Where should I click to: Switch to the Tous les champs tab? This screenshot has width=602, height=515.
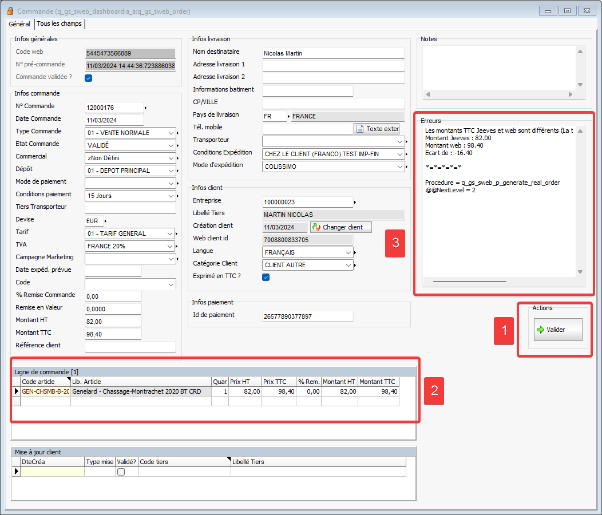pyautogui.click(x=60, y=24)
